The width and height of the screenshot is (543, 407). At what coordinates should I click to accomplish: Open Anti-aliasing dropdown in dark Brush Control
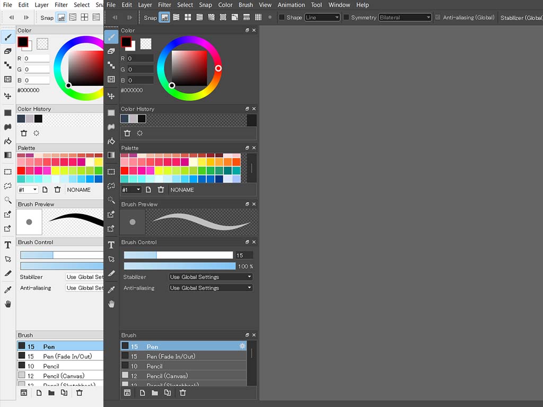point(211,288)
